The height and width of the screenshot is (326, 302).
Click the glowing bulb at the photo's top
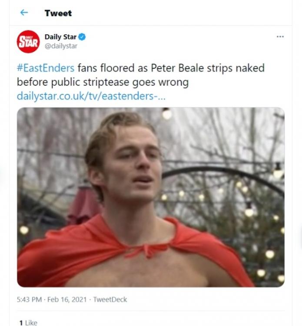166,114
